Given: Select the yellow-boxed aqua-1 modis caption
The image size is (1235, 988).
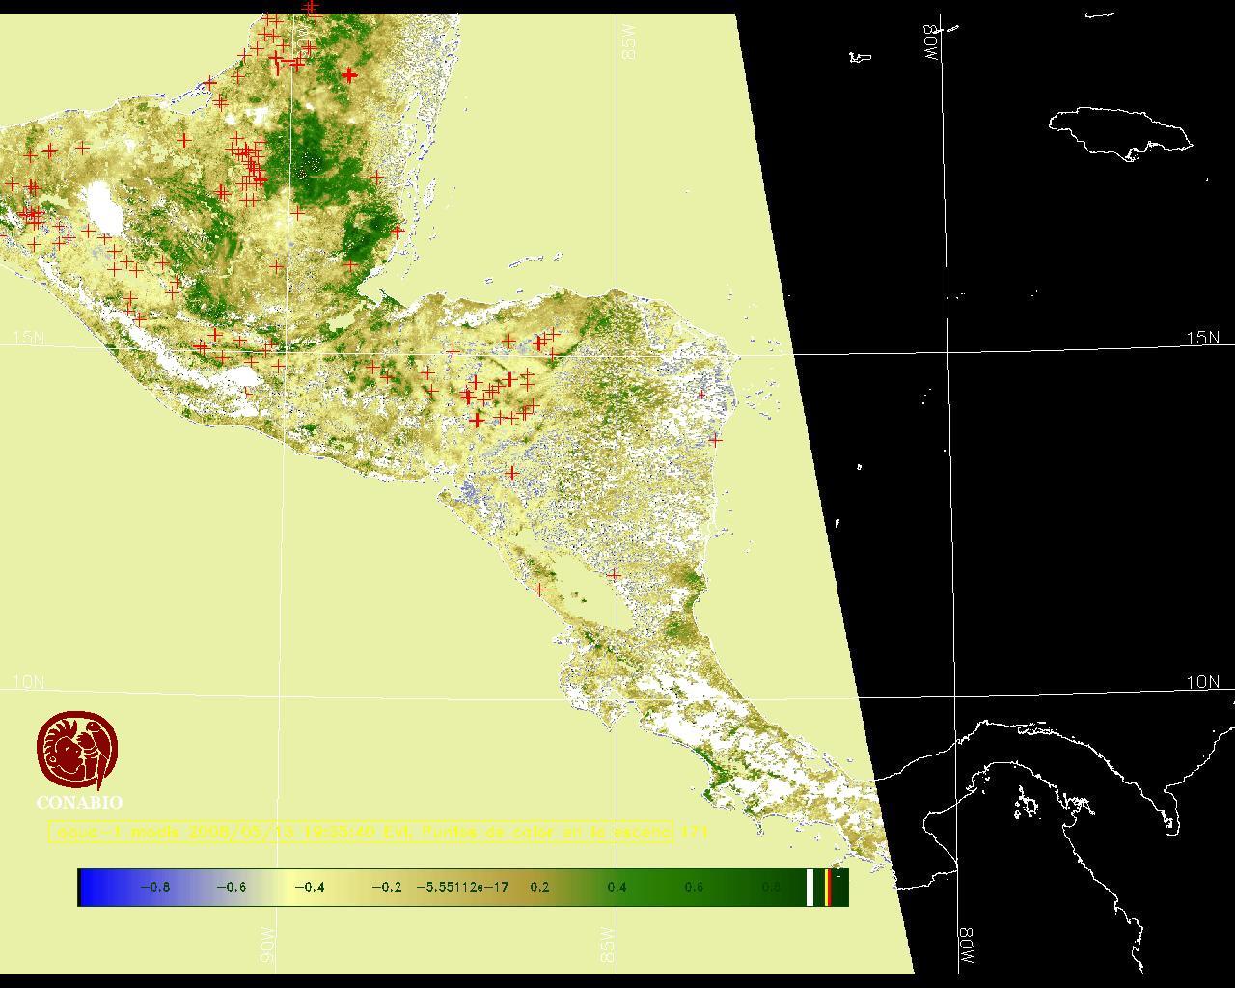Looking at the screenshot, I should (x=361, y=832).
